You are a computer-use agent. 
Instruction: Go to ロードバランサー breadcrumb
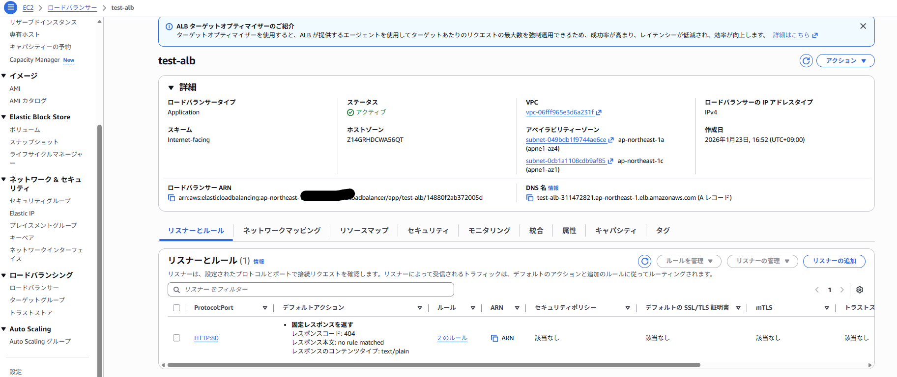[72, 8]
